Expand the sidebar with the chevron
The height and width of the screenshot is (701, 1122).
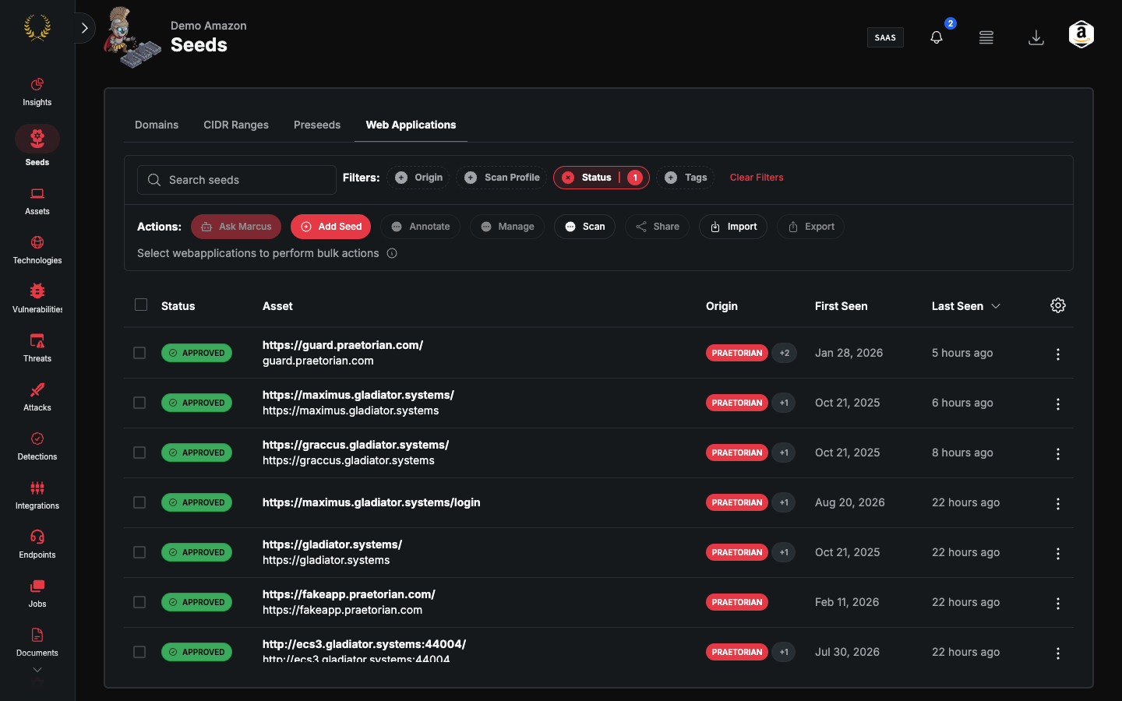tap(85, 28)
